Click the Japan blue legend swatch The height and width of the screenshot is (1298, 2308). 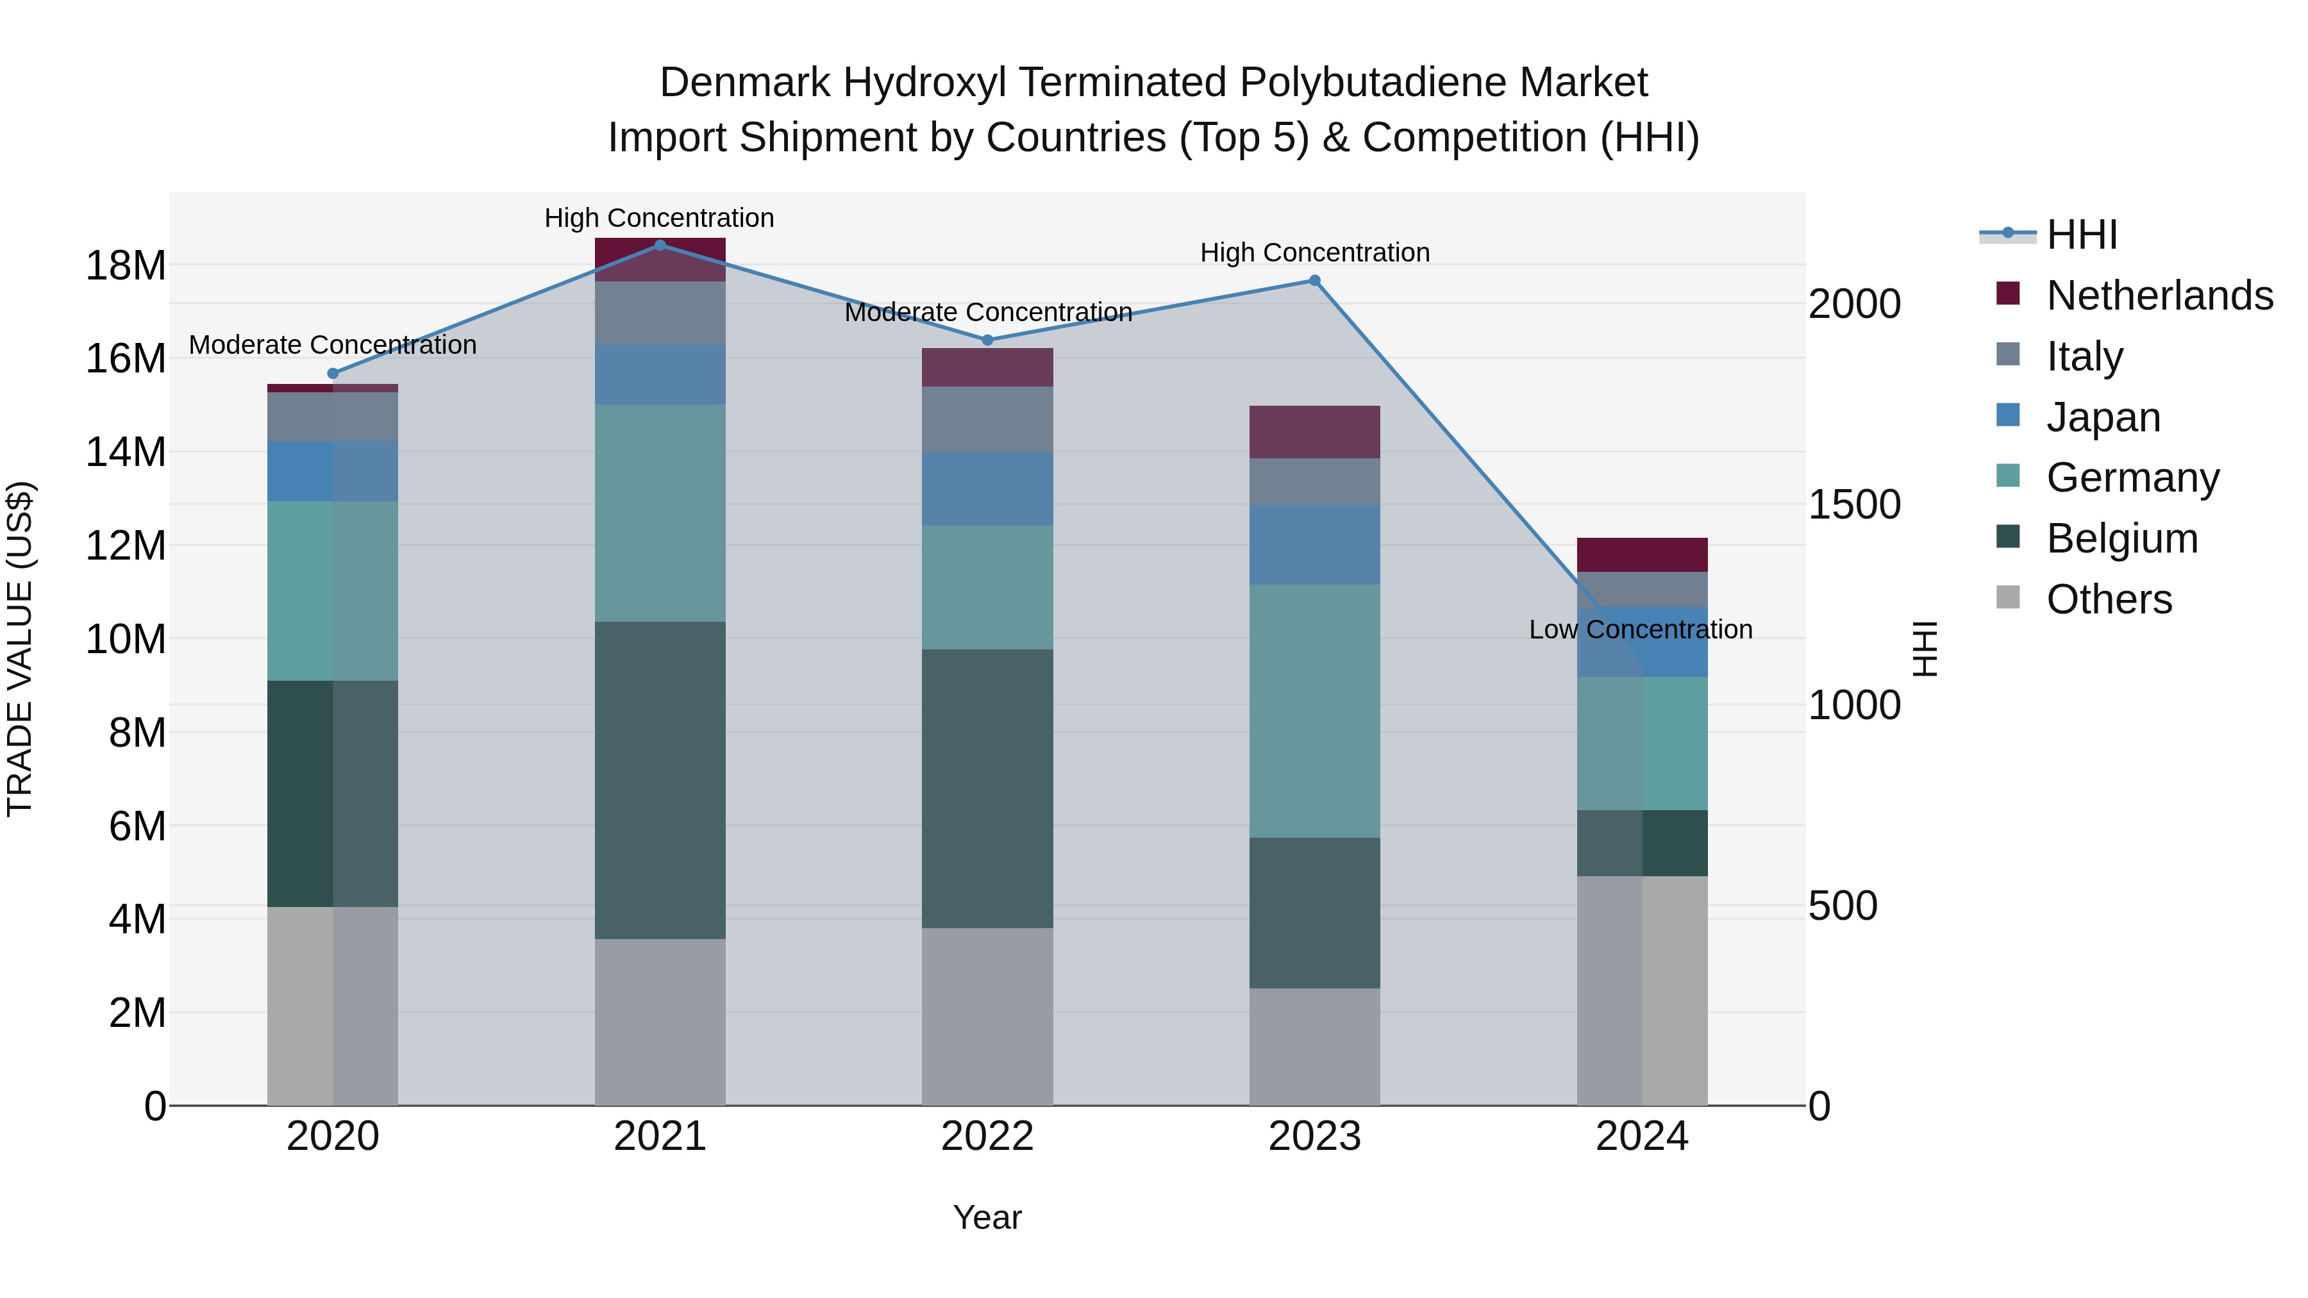pyautogui.click(x=2008, y=415)
